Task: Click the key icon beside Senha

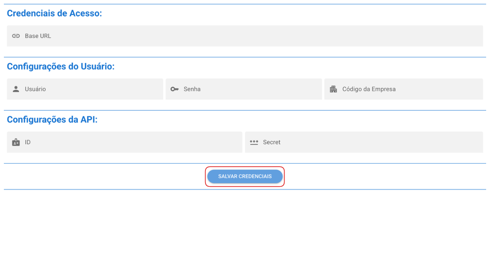Action: (x=174, y=89)
